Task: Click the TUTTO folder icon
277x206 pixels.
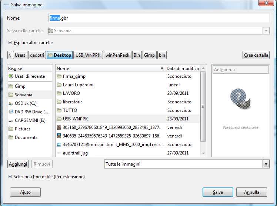Action: click(x=59, y=110)
